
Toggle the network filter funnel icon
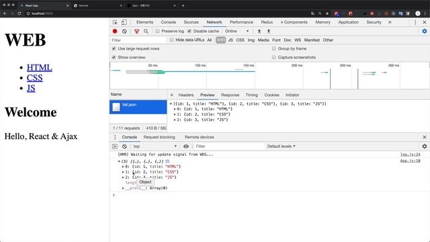click(136, 32)
